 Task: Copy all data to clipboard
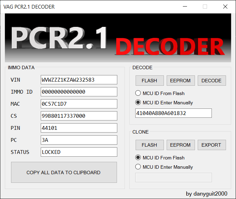pos(64,172)
